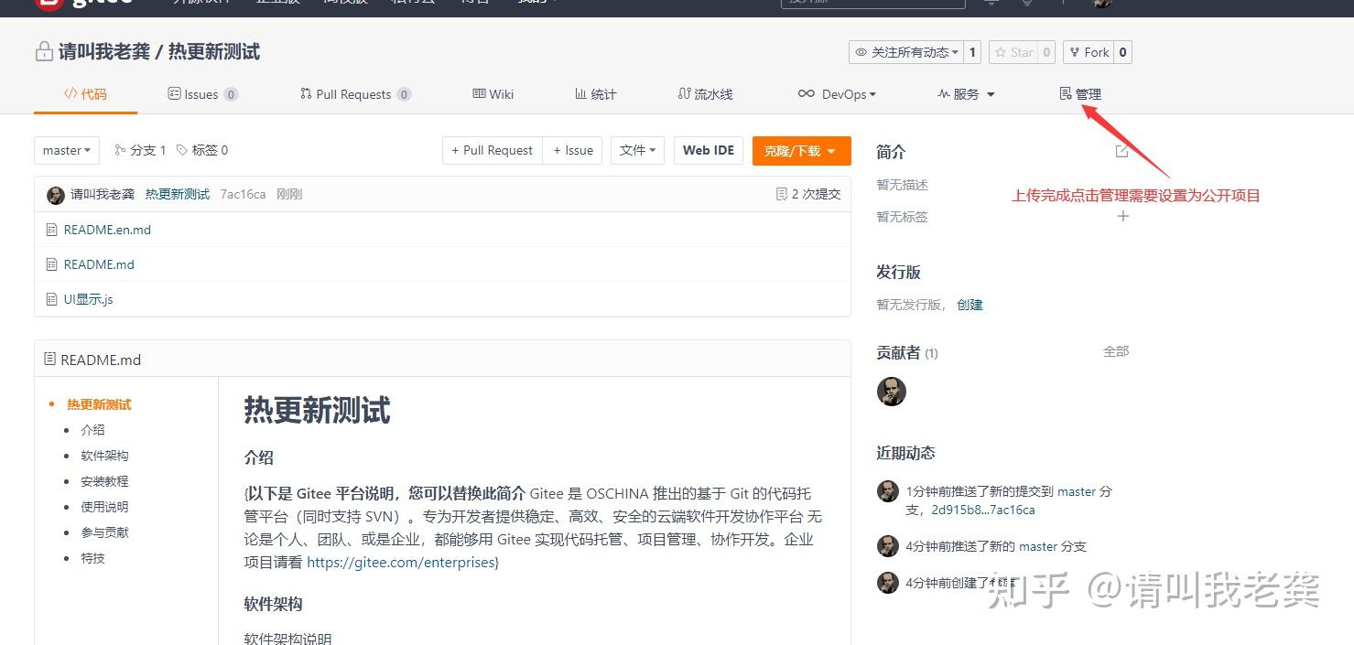Open the README.en.md file
The height and width of the screenshot is (645, 1354).
click(106, 230)
